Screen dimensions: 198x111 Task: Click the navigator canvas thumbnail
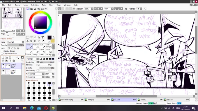tap(13, 18)
